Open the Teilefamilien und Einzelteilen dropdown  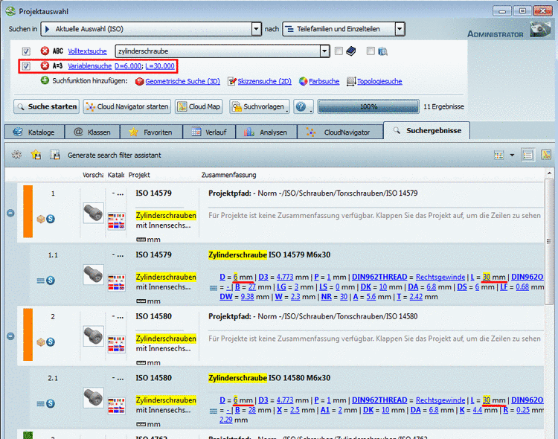coord(400,29)
